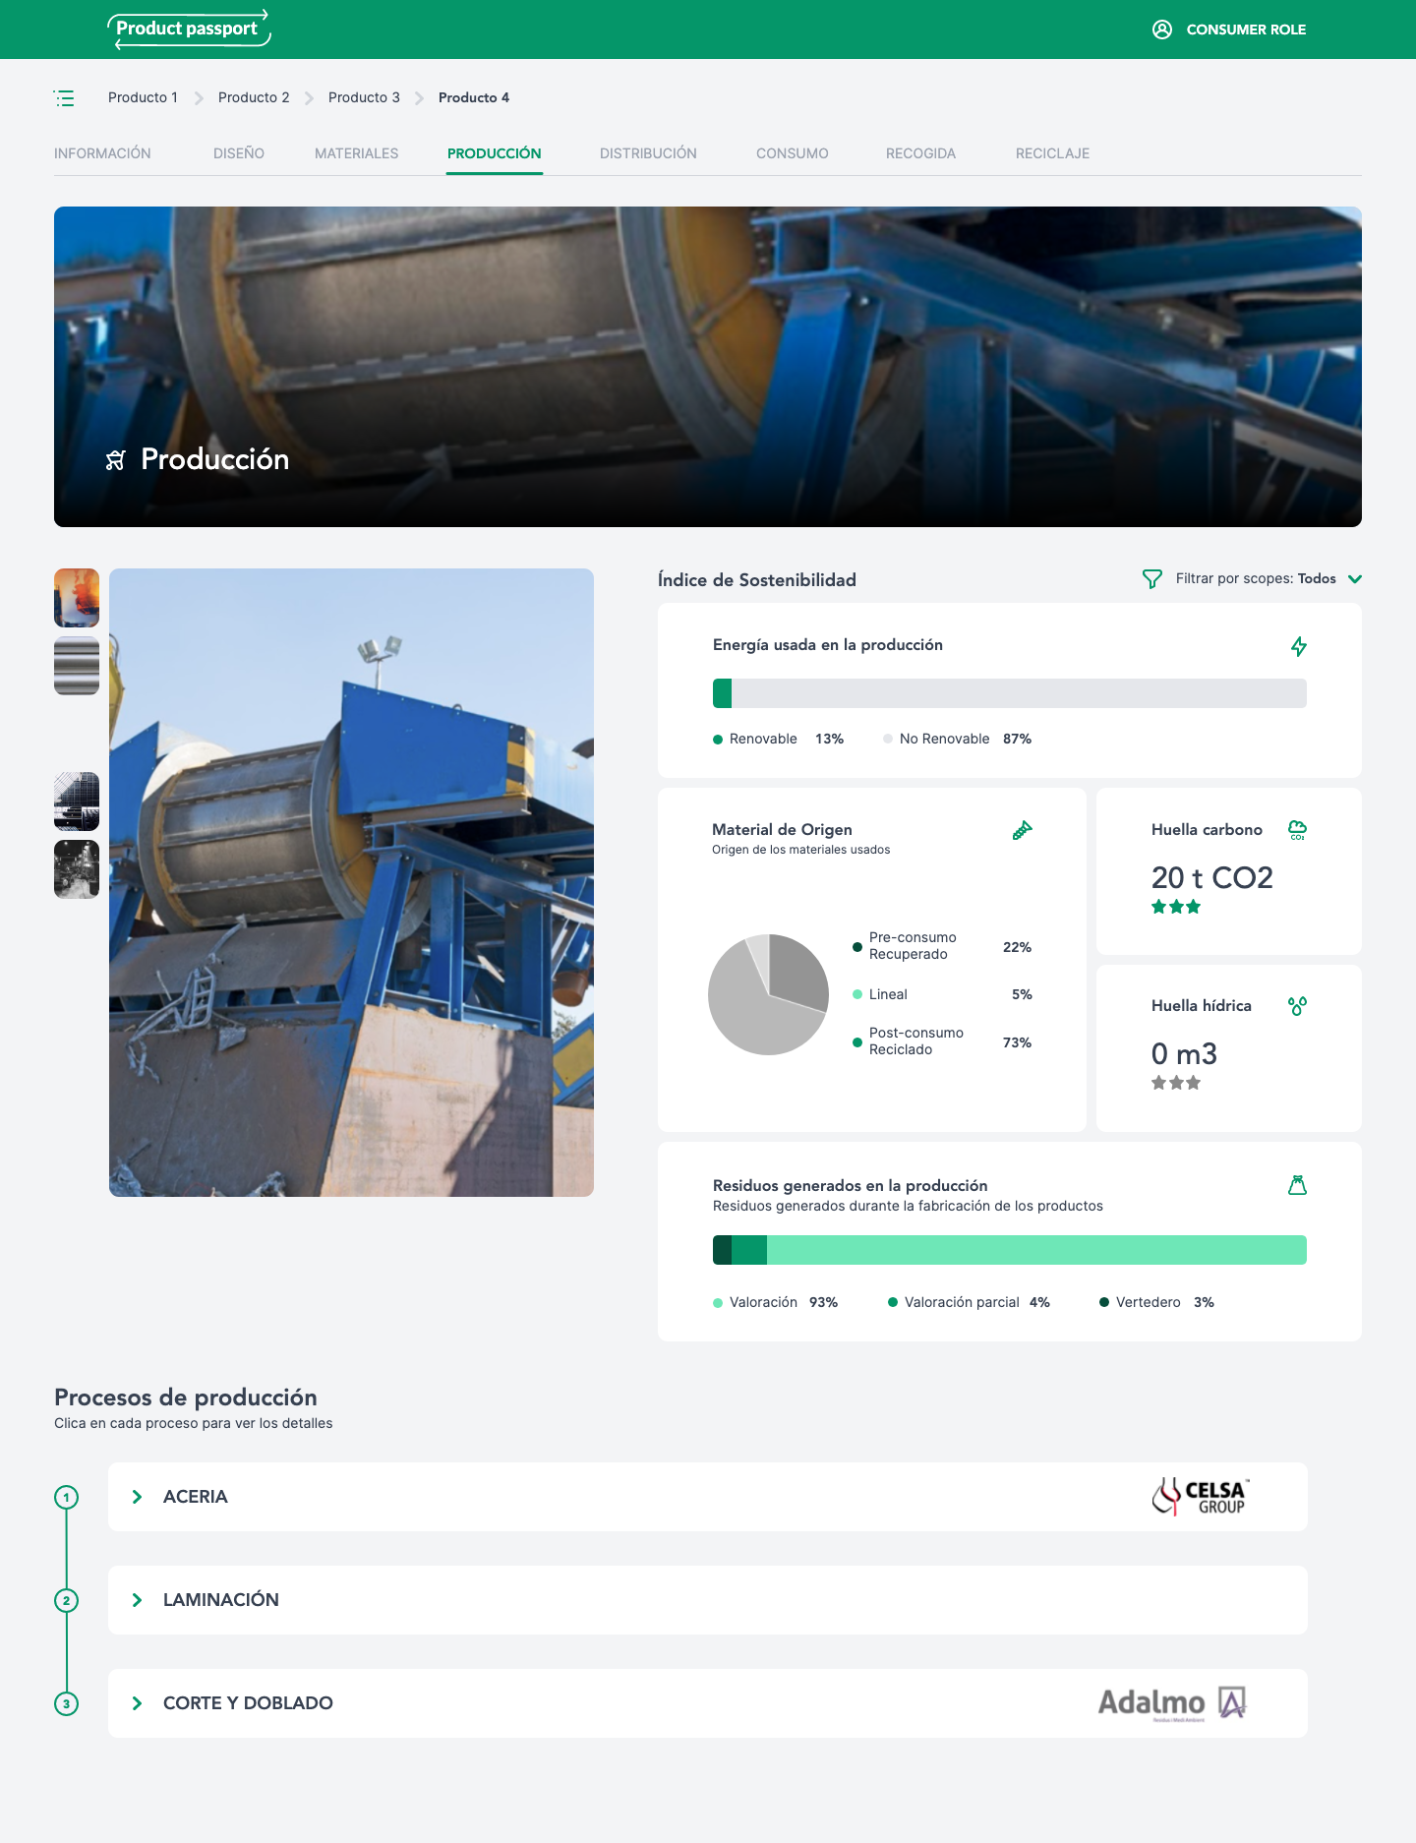Click the Renovable legend dot
Image resolution: width=1416 pixels, height=1843 pixels.
point(718,740)
